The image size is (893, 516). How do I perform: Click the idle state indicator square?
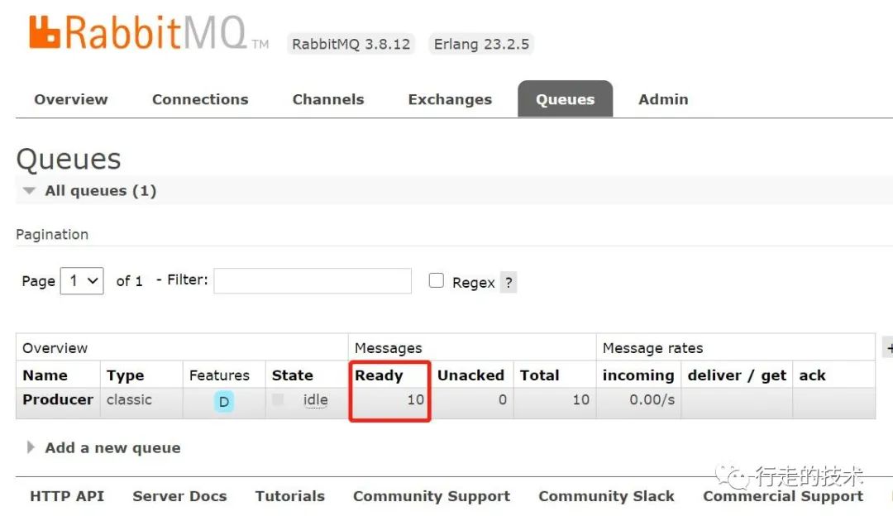(x=278, y=399)
